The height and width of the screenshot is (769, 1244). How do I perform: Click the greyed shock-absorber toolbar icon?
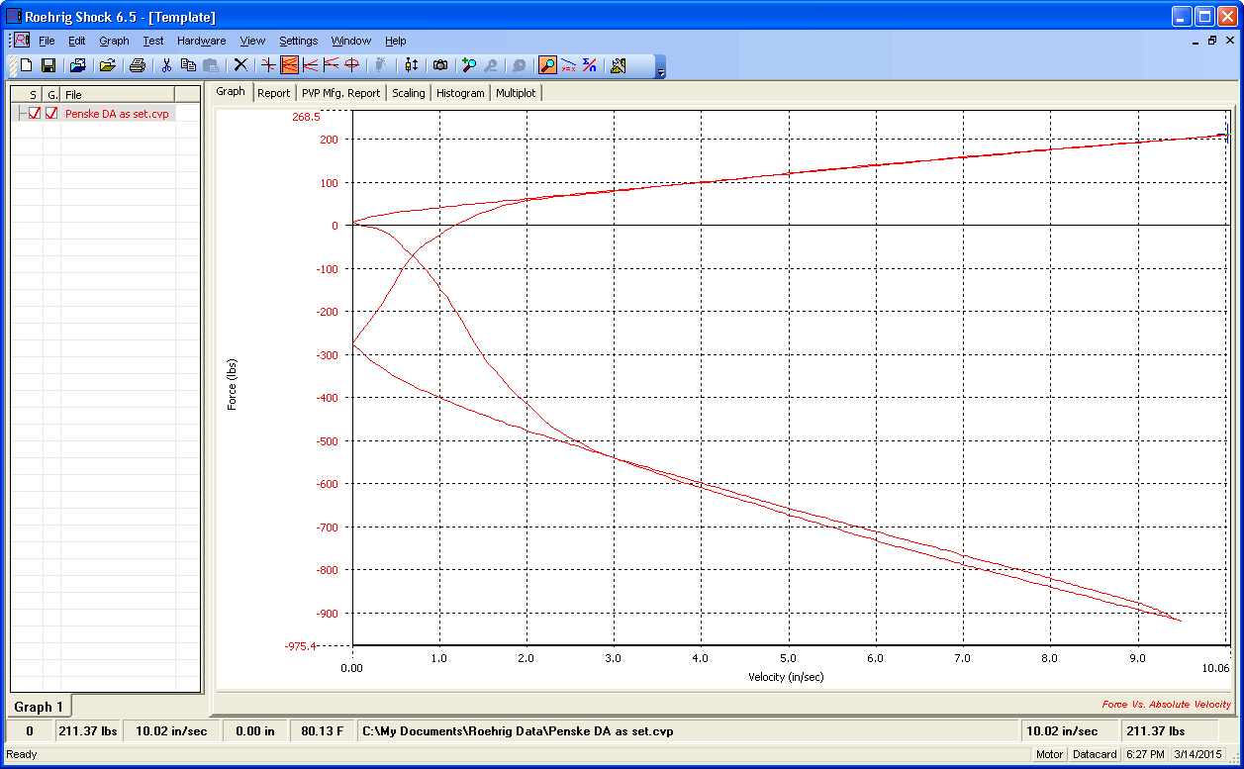click(x=381, y=65)
